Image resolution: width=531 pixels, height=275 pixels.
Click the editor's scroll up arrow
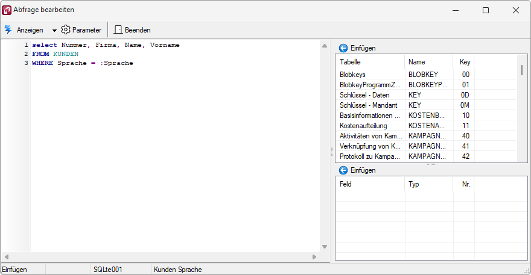pyautogui.click(x=325, y=46)
